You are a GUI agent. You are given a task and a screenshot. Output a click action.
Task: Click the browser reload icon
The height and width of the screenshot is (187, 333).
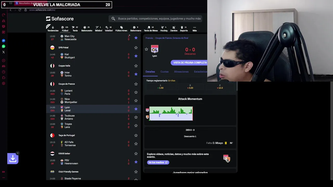pos(20,10)
